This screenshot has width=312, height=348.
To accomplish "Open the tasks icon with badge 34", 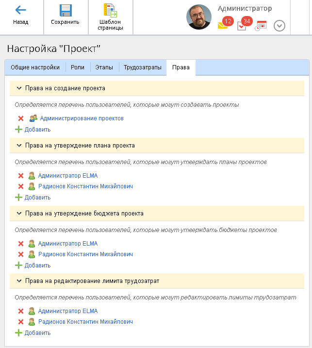I will tap(244, 23).
